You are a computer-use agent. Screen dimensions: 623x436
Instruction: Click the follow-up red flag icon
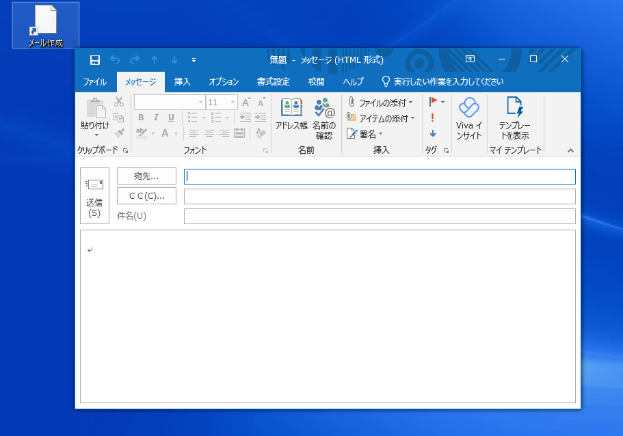pyautogui.click(x=433, y=102)
